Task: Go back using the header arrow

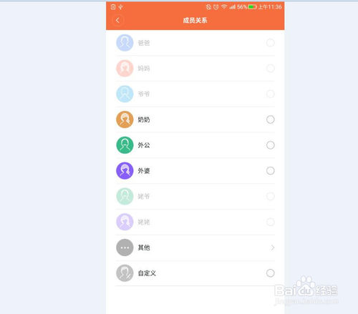Action: pos(117,20)
